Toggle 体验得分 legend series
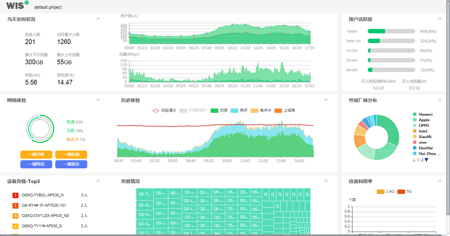Image resolution: width=450 pixels, height=236 pixels. point(164,111)
